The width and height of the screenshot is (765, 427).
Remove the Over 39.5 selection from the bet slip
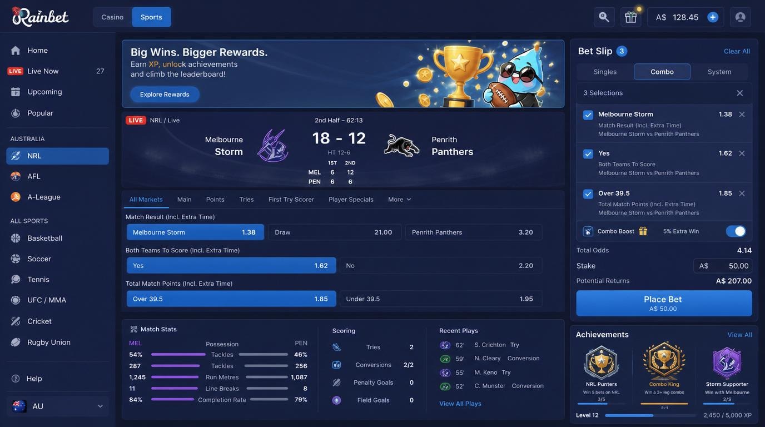click(x=742, y=193)
